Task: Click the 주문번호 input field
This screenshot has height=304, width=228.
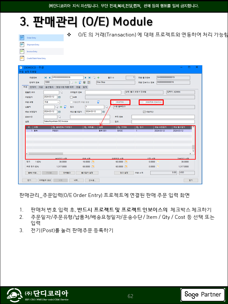Action: coord(67,78)
